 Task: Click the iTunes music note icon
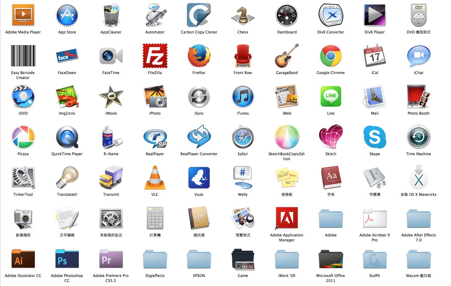[243, 96]
